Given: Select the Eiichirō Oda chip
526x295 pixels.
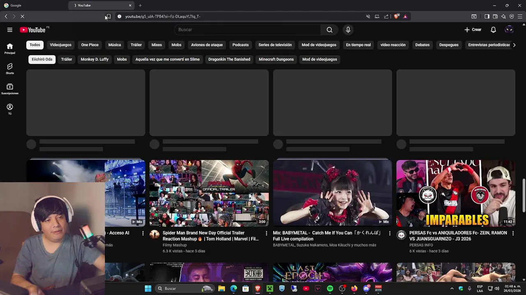Looking at the screenshot, I should [42, 59].
